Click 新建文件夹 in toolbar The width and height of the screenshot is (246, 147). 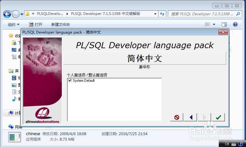click(60, 25)
